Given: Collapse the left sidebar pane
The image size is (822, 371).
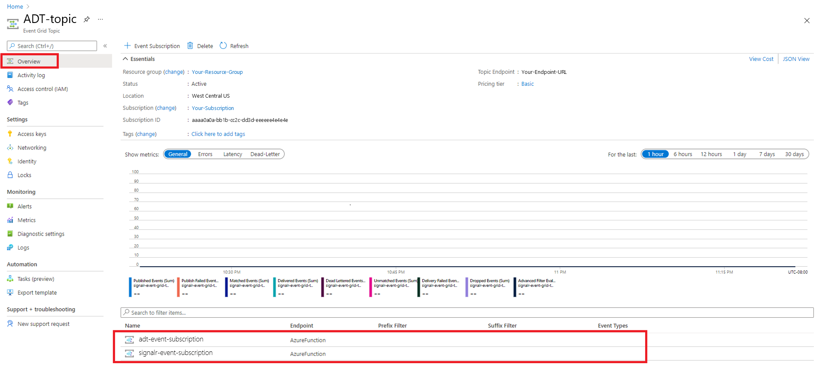Looking at the screenshot, I should (x=105, y=46).
